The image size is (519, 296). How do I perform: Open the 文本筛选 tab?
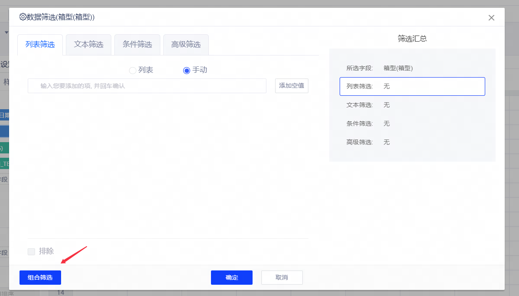[x=89, y=45]
